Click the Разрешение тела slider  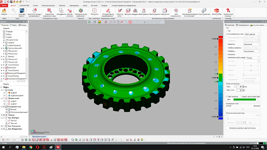[243, 109]
